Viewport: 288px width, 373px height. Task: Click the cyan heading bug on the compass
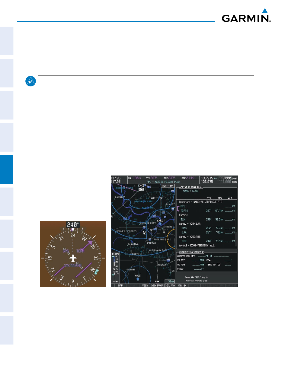[x=96, y=272]
